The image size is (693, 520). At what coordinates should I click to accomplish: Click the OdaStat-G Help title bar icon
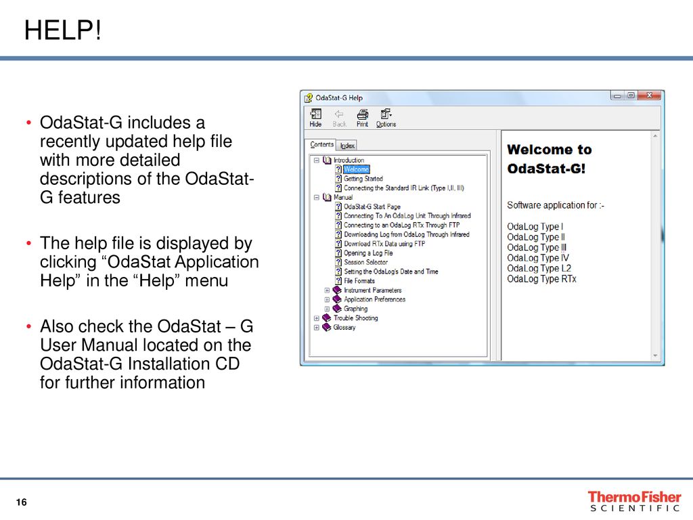309,97
